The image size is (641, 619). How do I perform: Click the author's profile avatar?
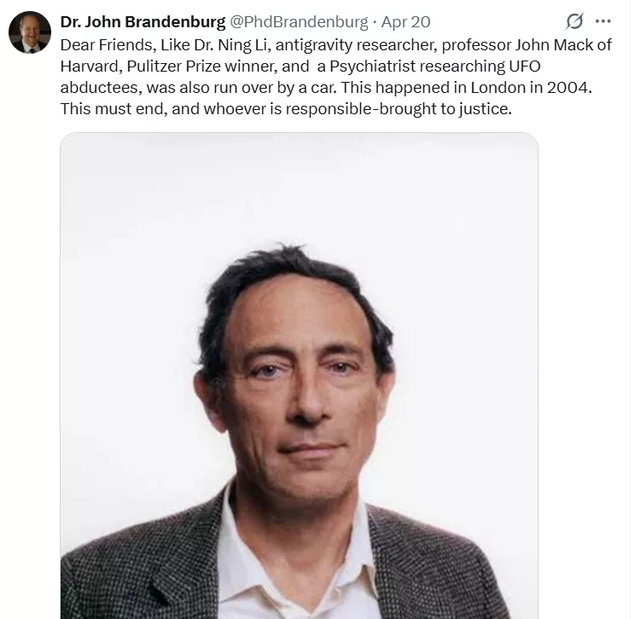pyautogui.click(x=30, y=32)
